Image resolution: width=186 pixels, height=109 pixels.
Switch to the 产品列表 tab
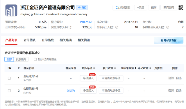click(11, 40)
